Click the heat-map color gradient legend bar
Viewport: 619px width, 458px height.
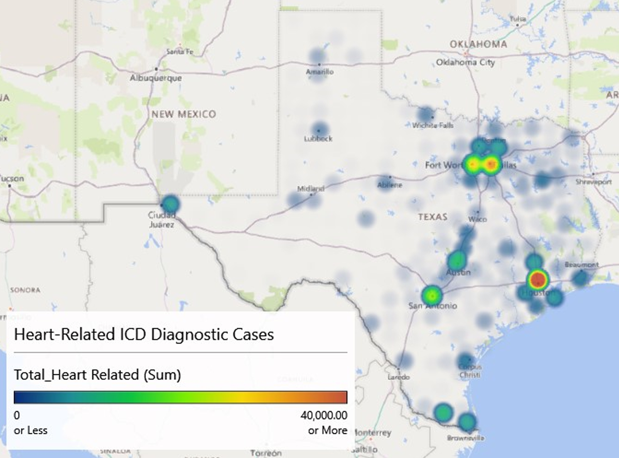pos(181,397)
